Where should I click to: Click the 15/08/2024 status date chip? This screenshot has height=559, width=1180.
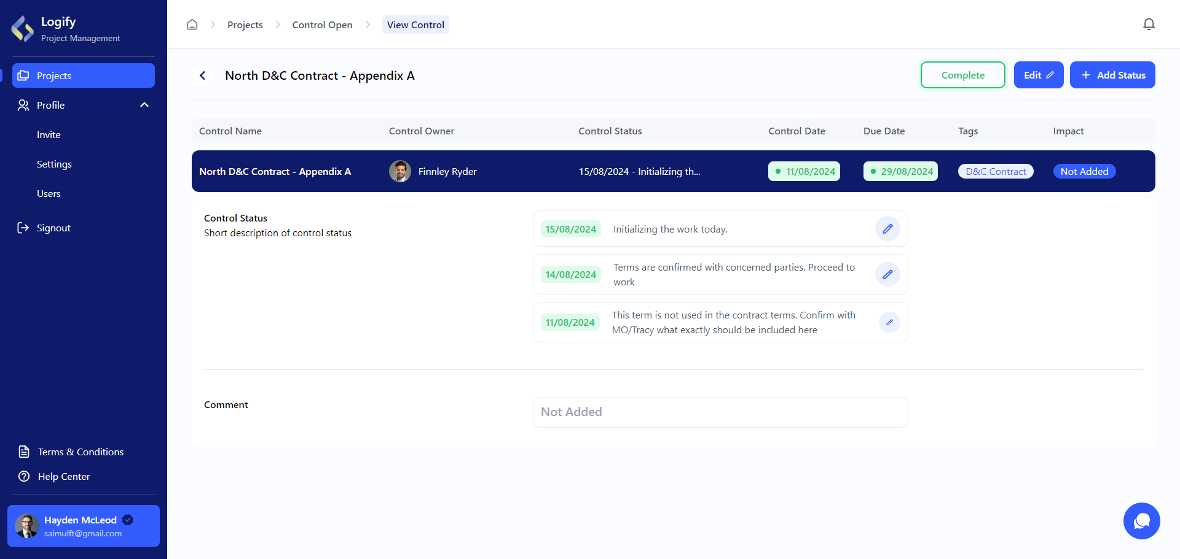point(571,229)
